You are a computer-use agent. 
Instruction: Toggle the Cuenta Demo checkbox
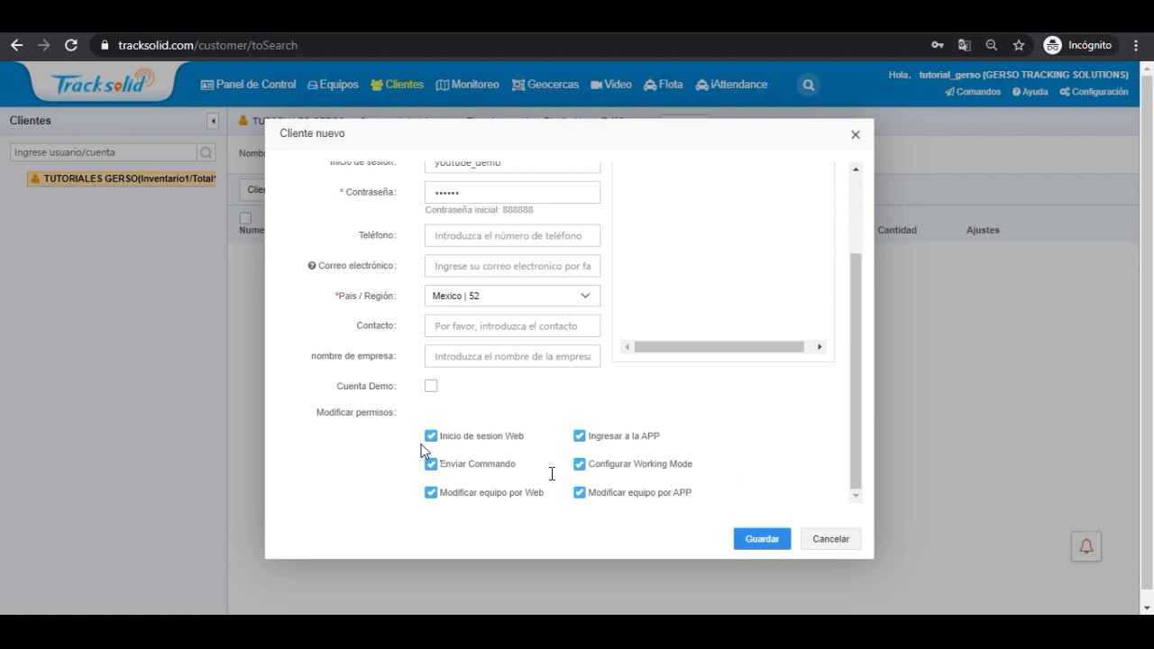(431, 386)
